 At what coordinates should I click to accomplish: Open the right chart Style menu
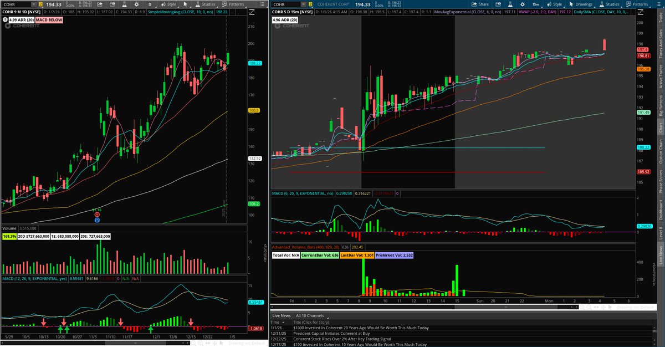click(554, 4)
